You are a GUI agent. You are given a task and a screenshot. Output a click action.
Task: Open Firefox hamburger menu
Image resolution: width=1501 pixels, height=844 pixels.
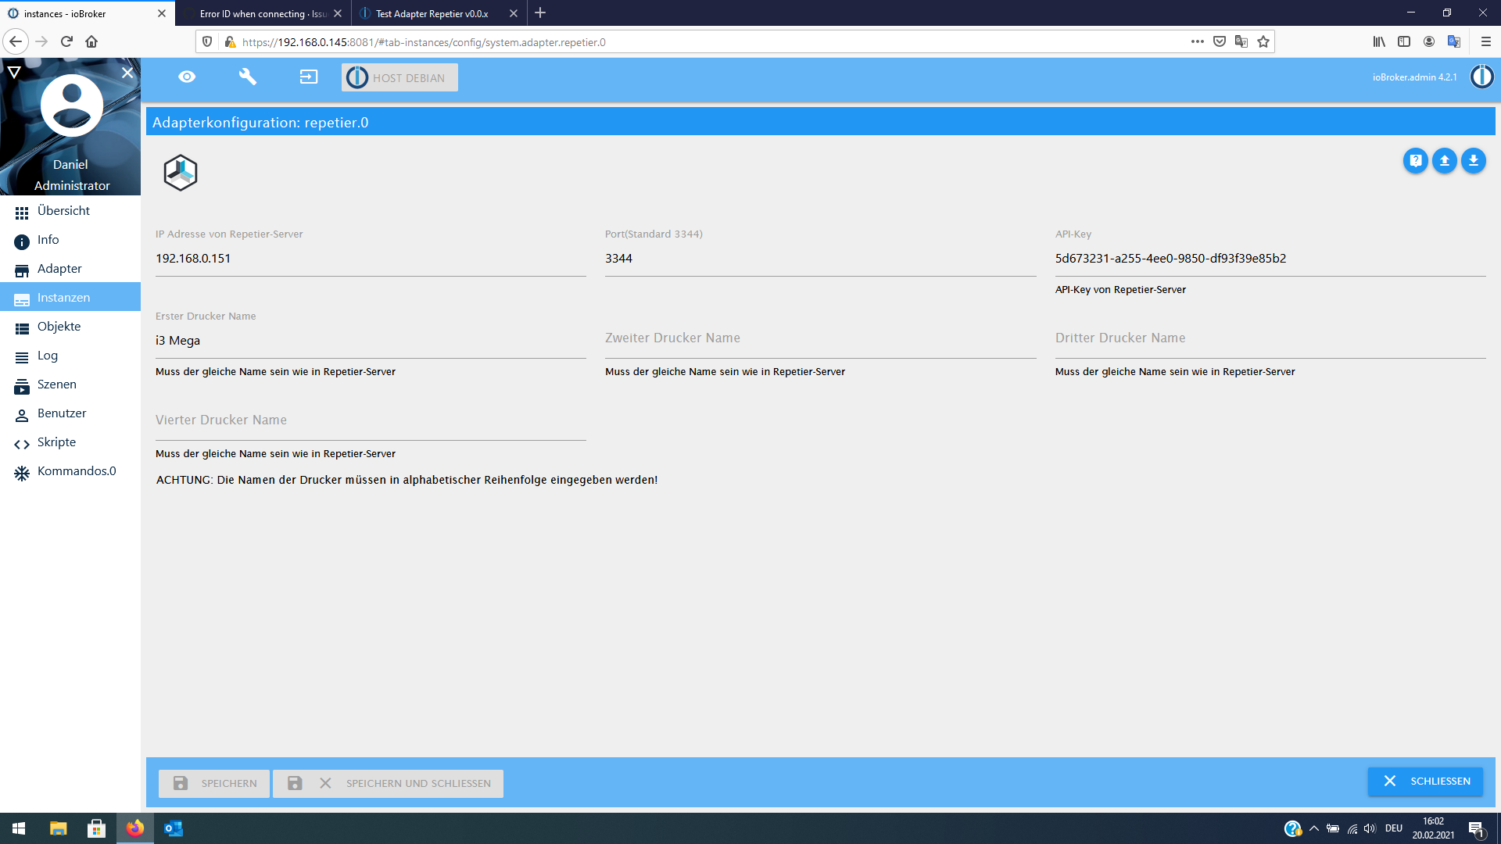[x=1486, y=41]
